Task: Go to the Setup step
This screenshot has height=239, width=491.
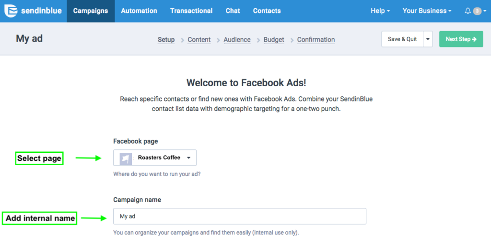Action: point(166,40)
